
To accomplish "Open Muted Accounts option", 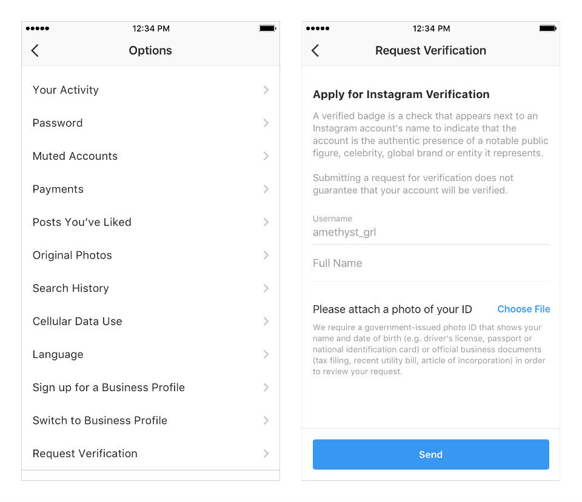I will pos(75,156).
